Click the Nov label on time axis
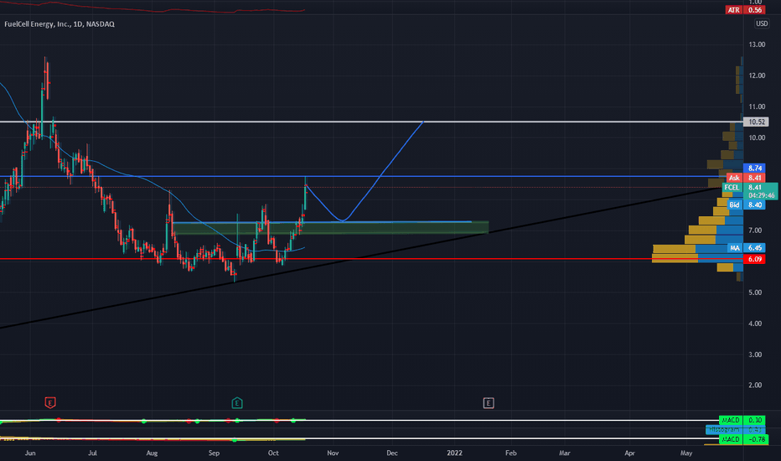Image resolution: width=781 pixels, height=461 pixels. click(x=333, y=453)
